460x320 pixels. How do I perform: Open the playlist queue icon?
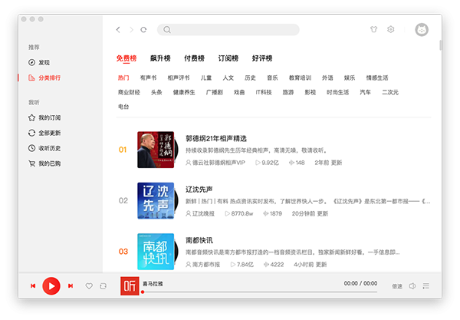coord(426,286)
